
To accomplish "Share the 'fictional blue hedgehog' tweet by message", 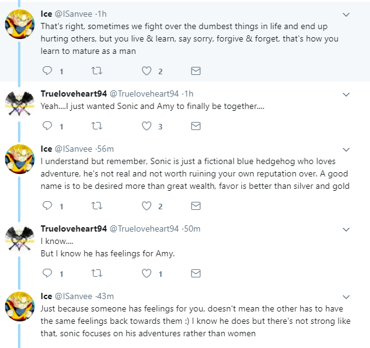I will click(x=196, y=206).
